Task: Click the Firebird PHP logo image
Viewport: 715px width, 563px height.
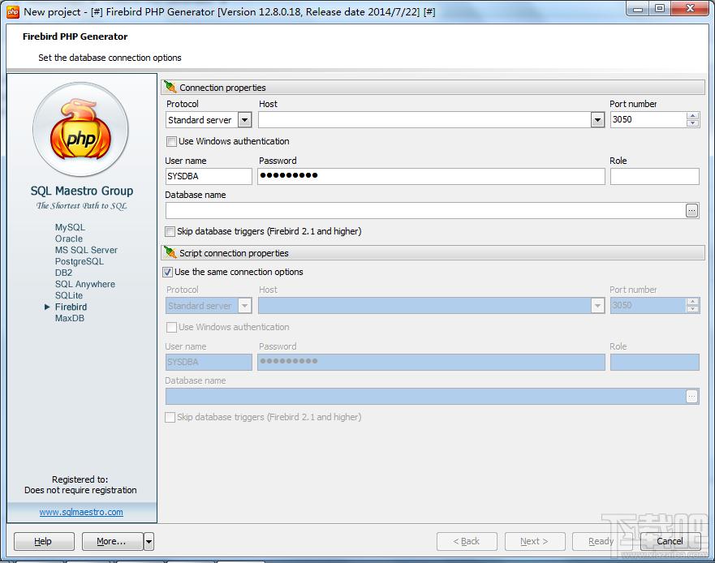Action: pos(80,130)
